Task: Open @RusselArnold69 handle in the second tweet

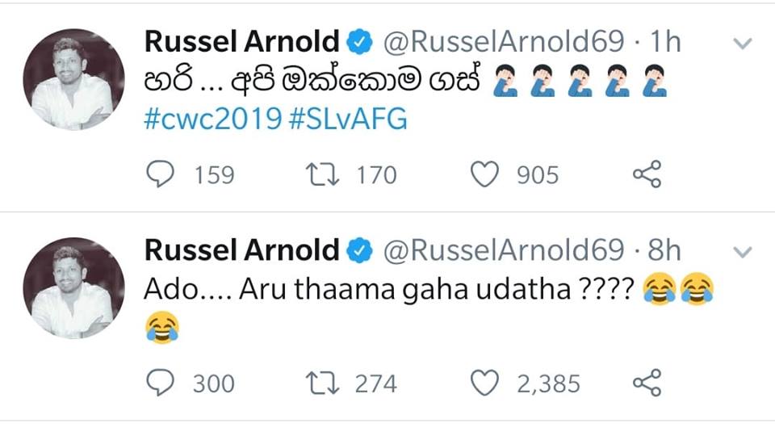Action: (504, 249)
